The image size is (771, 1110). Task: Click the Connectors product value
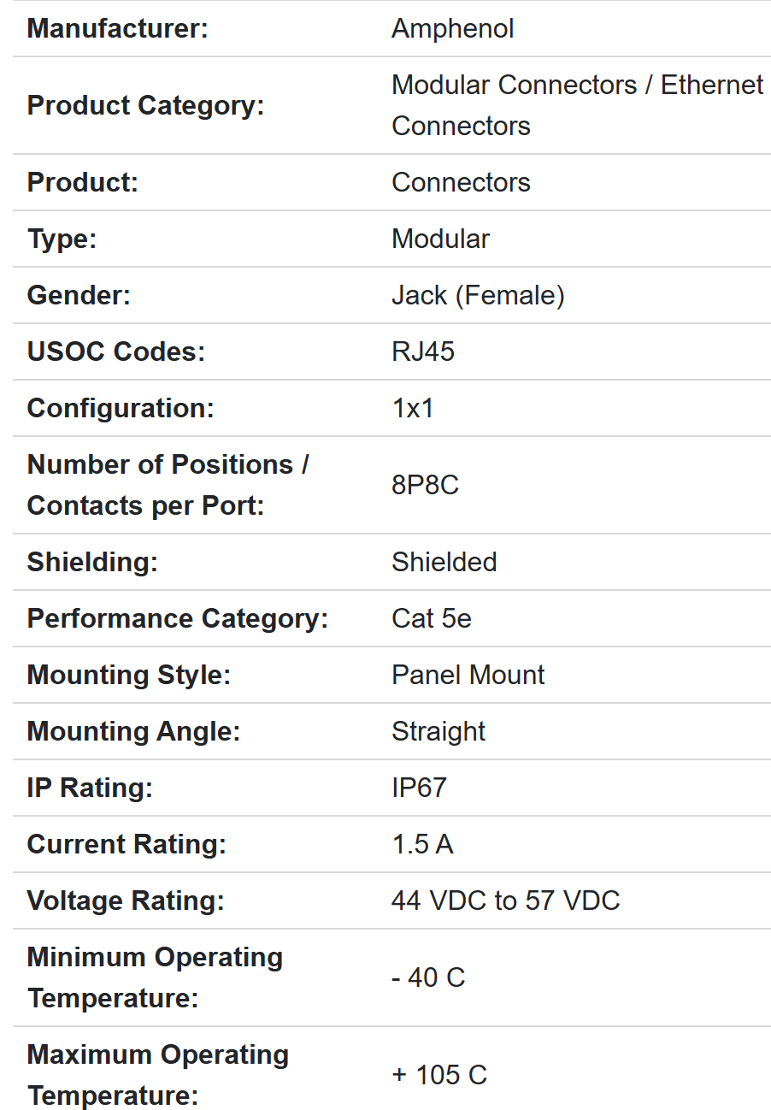coord(461,182)
